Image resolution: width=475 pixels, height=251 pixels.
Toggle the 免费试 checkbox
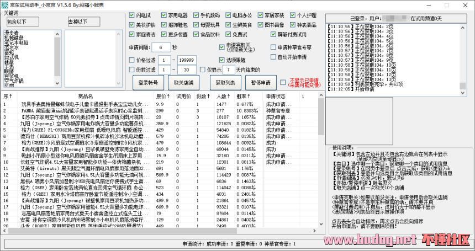coord(228,34)
